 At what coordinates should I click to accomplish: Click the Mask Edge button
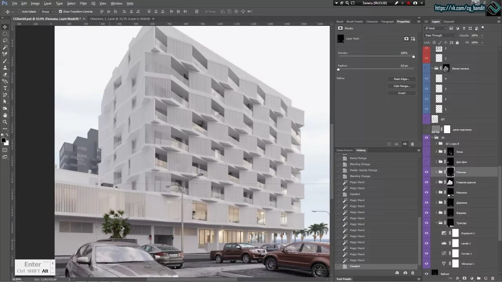click(x=401, y=79)
